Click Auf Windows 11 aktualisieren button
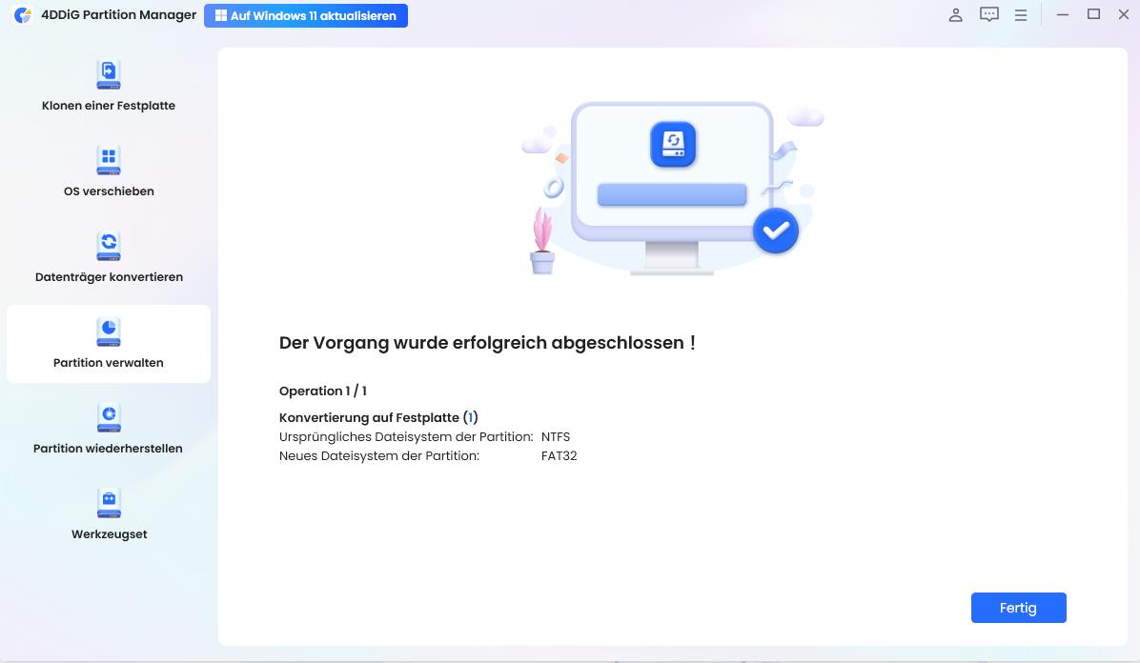Screen dimensions: 1140x663 coord(305,15)
